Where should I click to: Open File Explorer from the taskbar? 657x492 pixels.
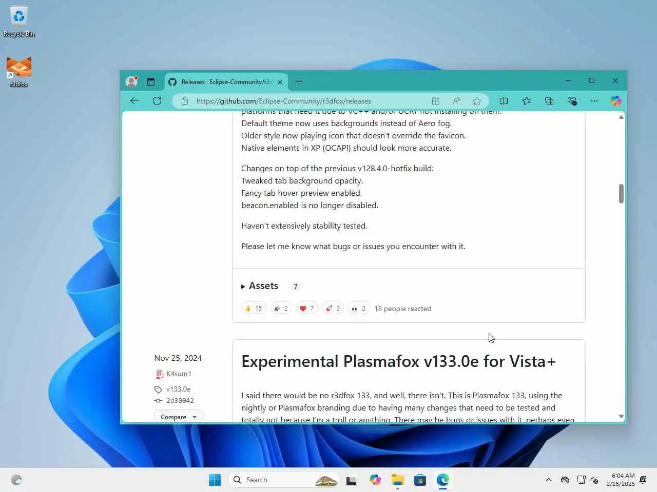point(398,480)
